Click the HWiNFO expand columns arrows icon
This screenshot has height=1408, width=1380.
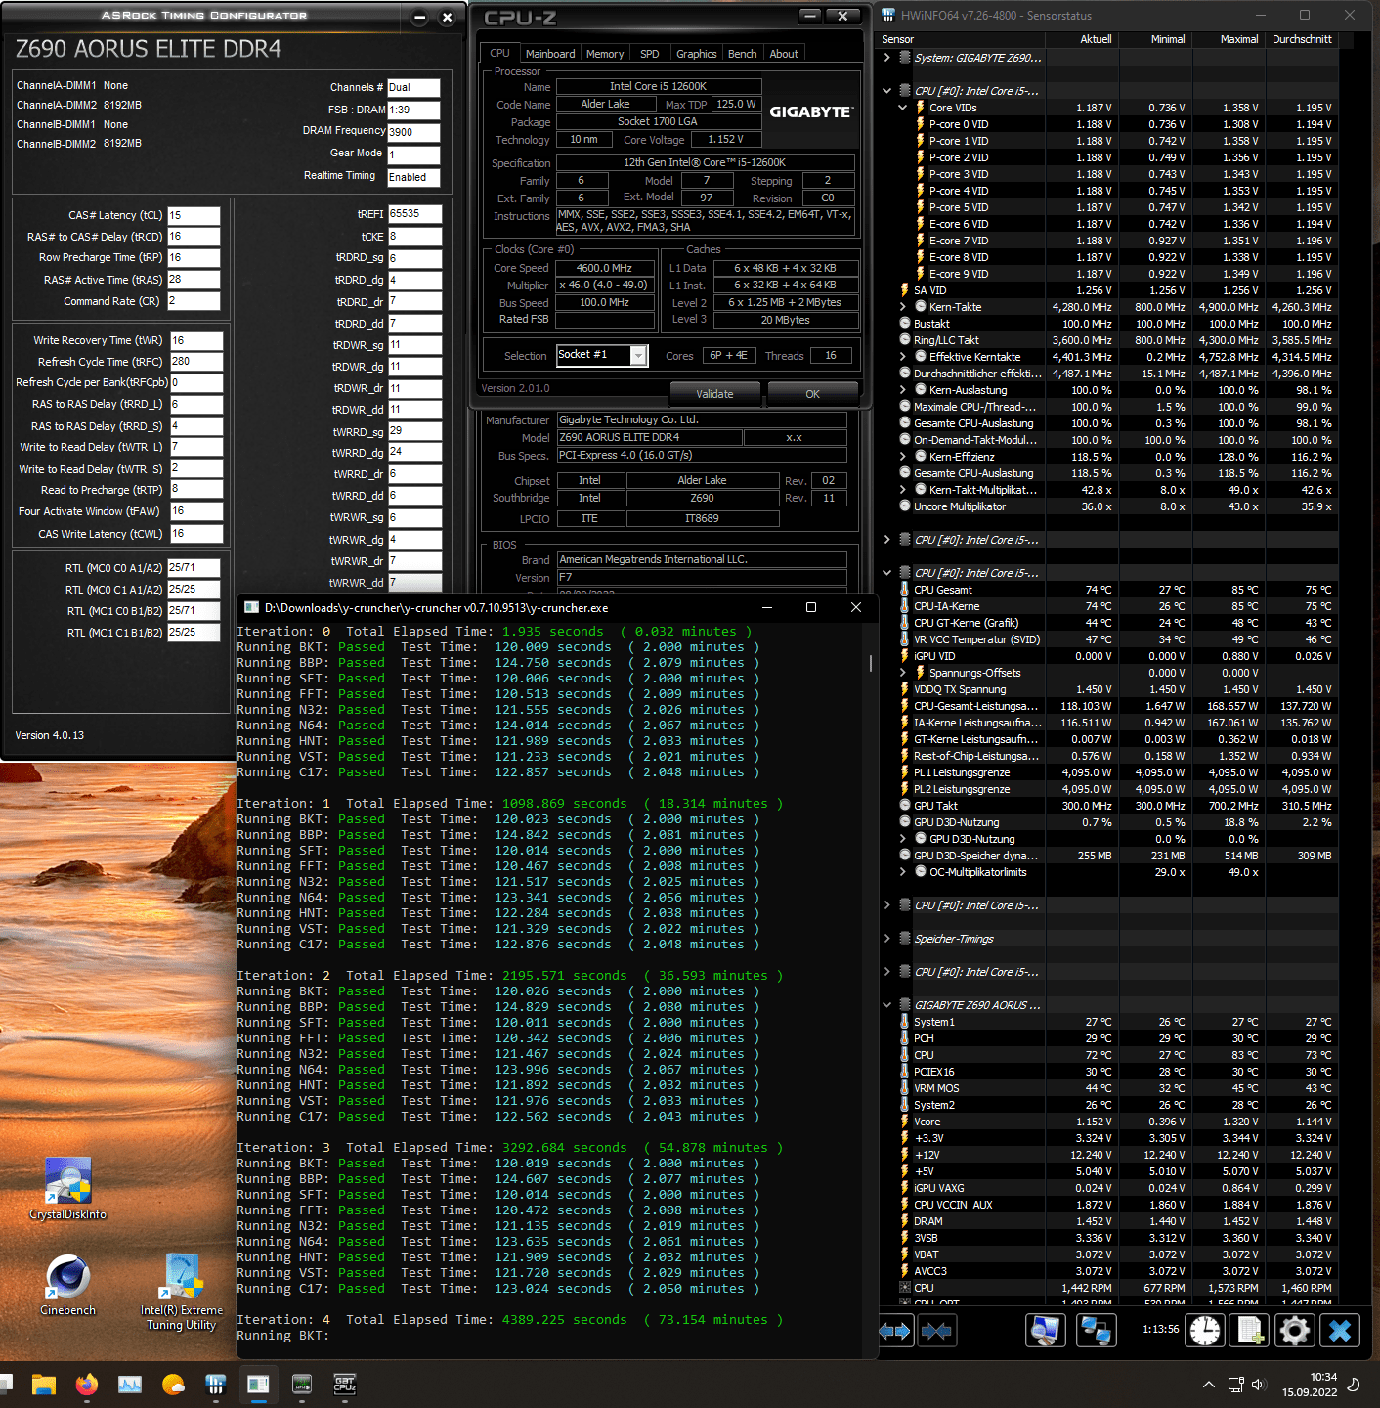pos(895,1330)
